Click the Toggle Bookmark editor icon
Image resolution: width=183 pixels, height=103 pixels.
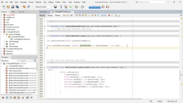click(x=98, y=15)
